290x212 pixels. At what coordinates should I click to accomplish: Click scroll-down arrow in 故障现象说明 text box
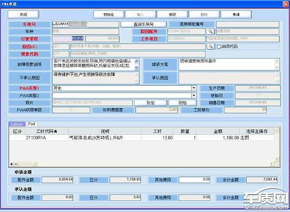(137, 68)
